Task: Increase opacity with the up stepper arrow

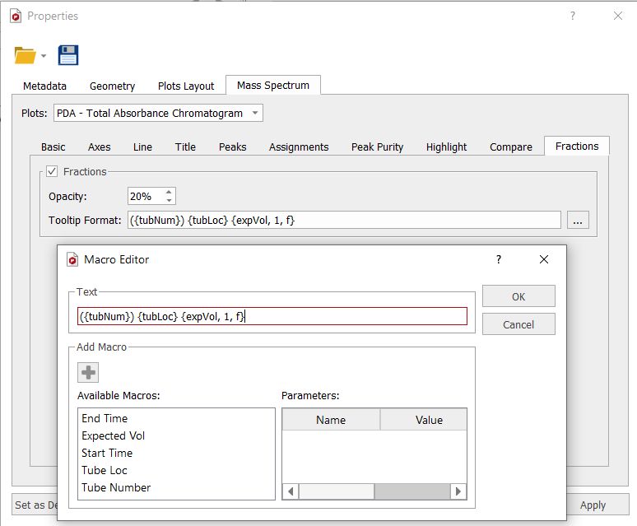Action: pyautogui.click(x=169, y=192)
